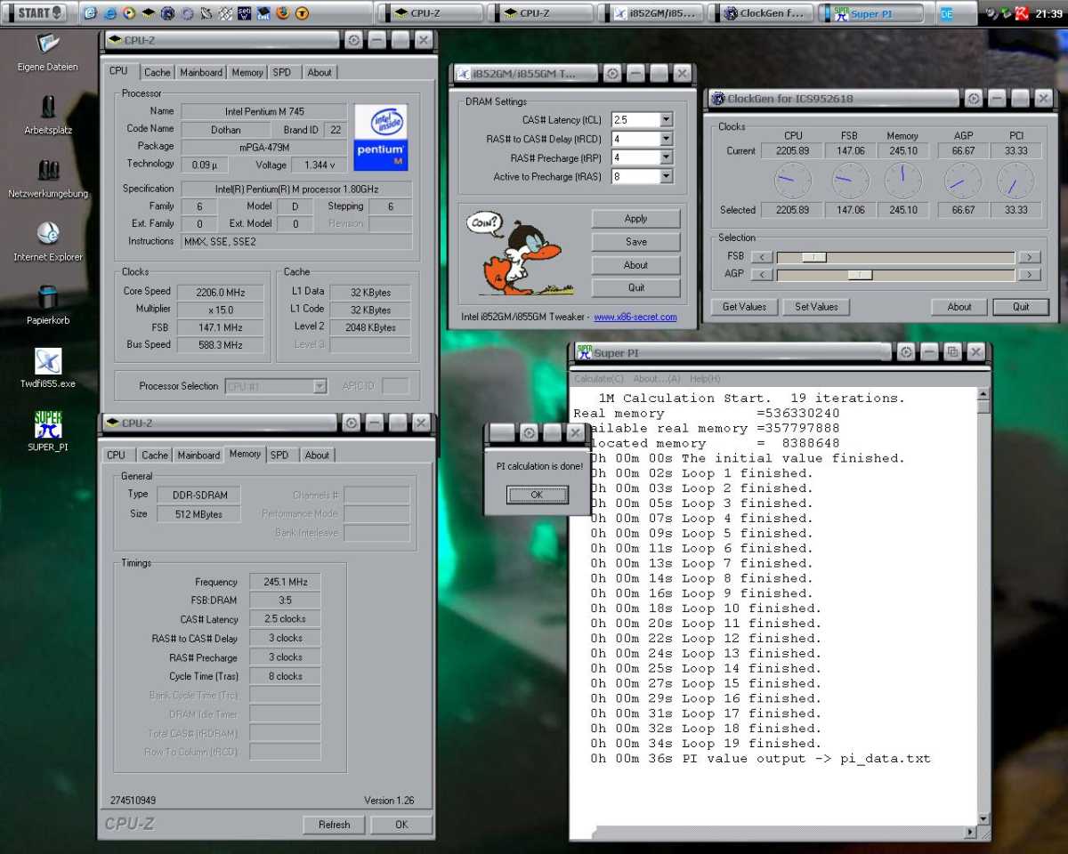Click Quit in i855GM Tweaker
1068x854 pixels.
[635, 287]
